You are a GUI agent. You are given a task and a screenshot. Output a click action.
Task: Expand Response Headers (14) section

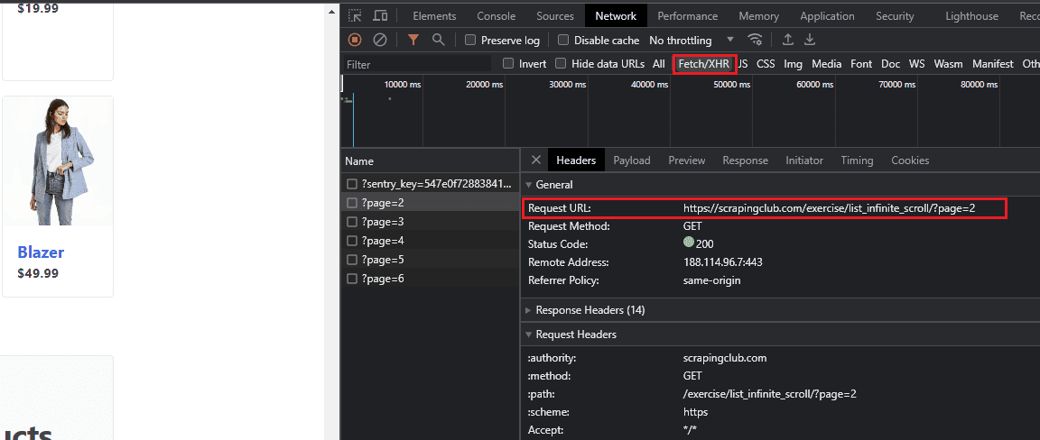[x=529, y=310]
